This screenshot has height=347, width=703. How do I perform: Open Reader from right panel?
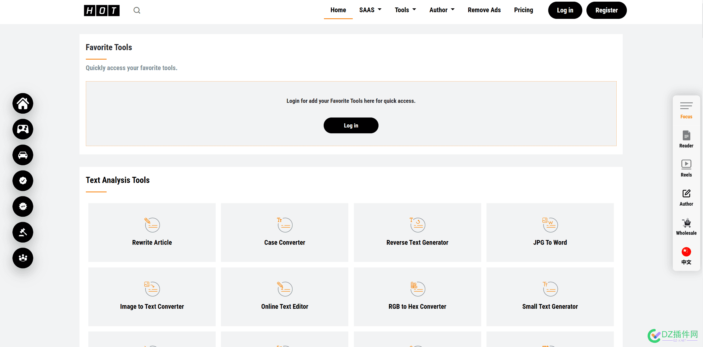click(x=686, y=139)
